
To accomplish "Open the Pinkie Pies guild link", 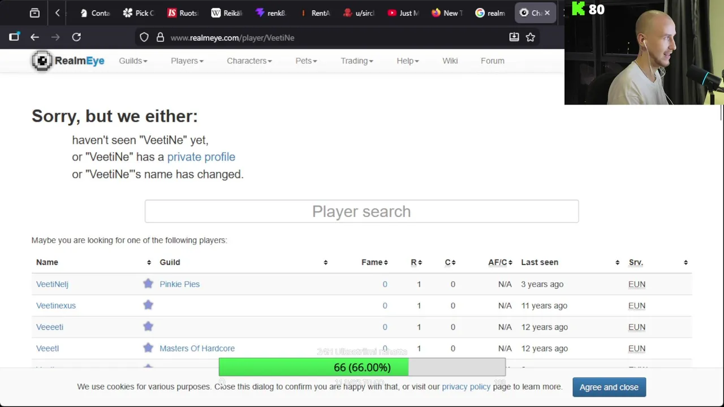I will (x=179, y=284).
